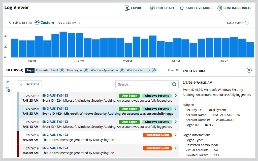258x161 pixels.
Task: Remove the Windows Application filter
Action: pos(122,70)
